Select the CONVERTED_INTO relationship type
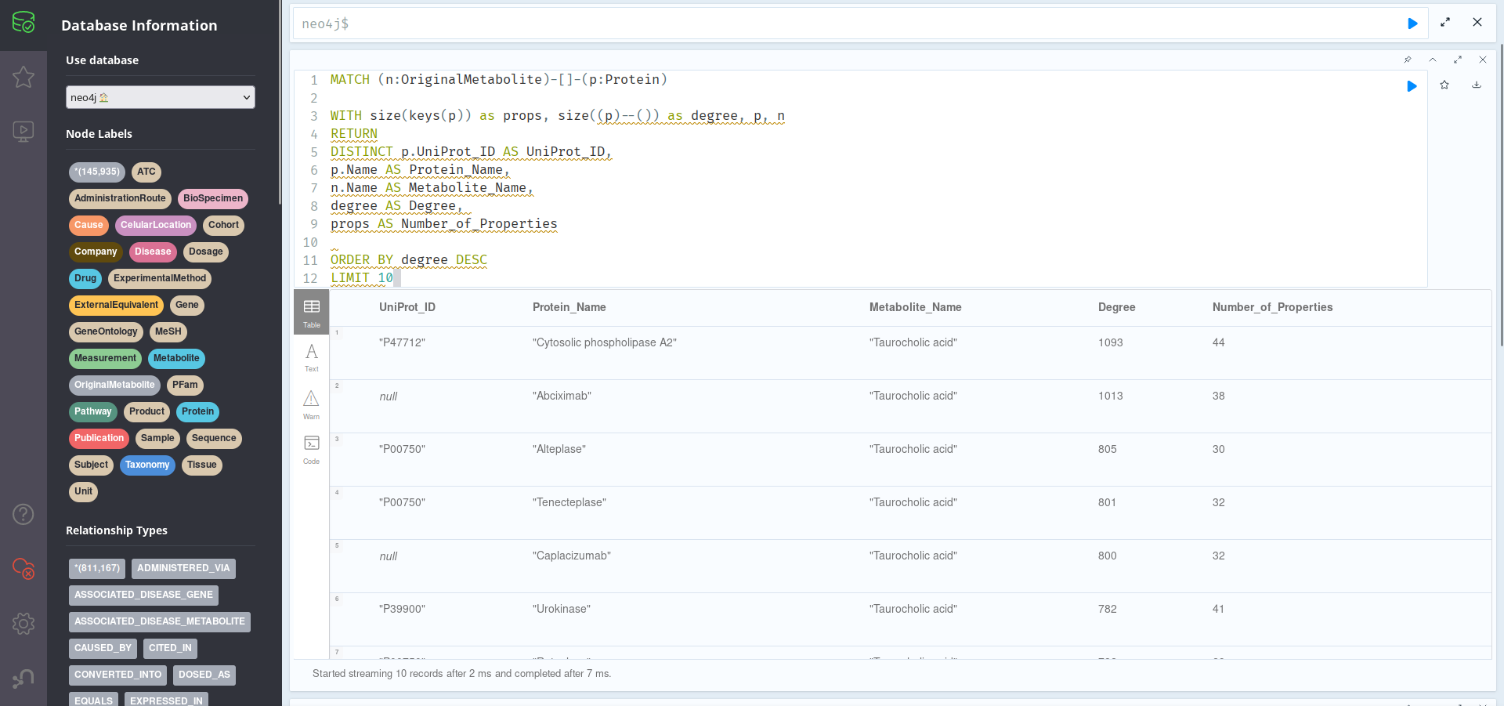 117,675
